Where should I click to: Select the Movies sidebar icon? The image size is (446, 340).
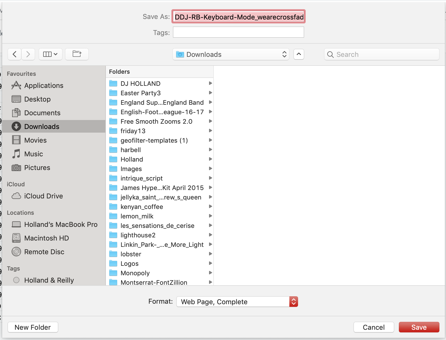[35, 140]
